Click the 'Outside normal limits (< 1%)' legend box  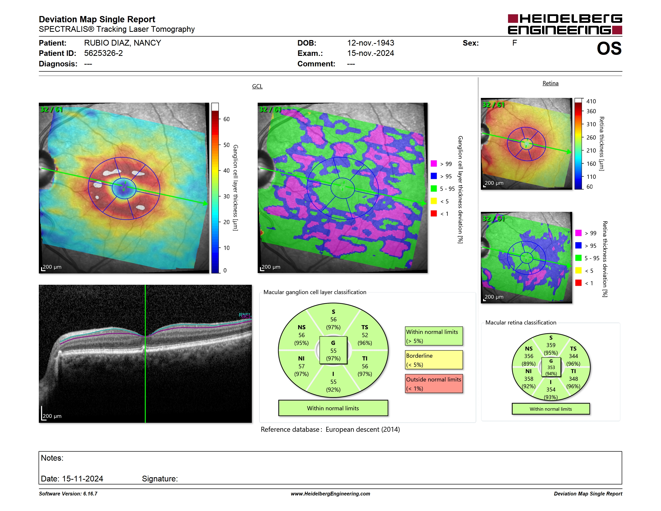point(434,384)
